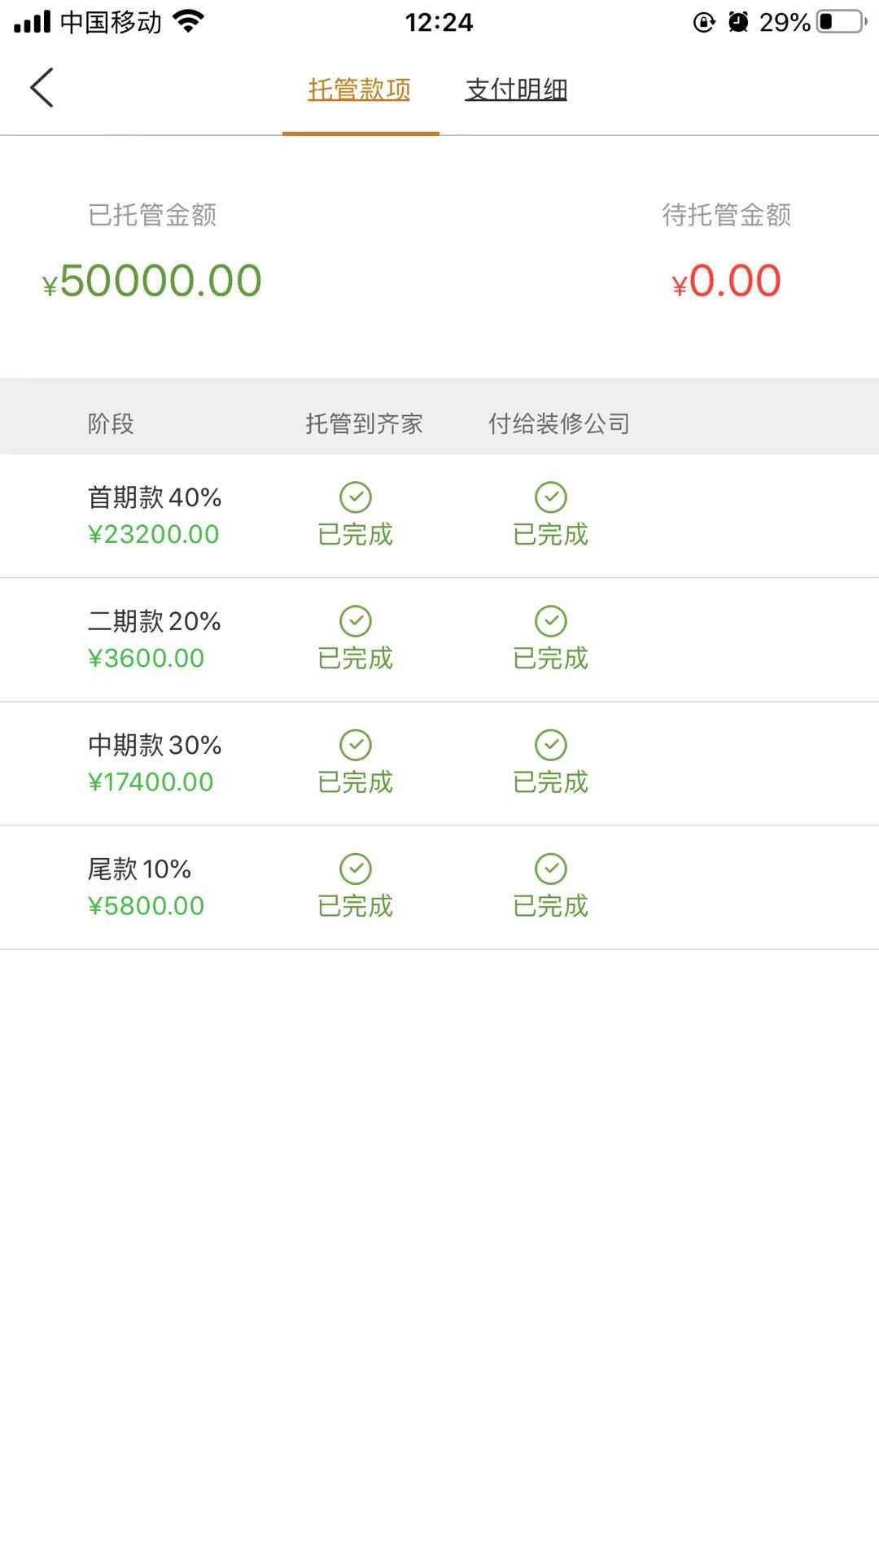The image size is (879, 1563).
Task: Tap the ¥3600.00 二期款 amount
Action: (146, 658)
